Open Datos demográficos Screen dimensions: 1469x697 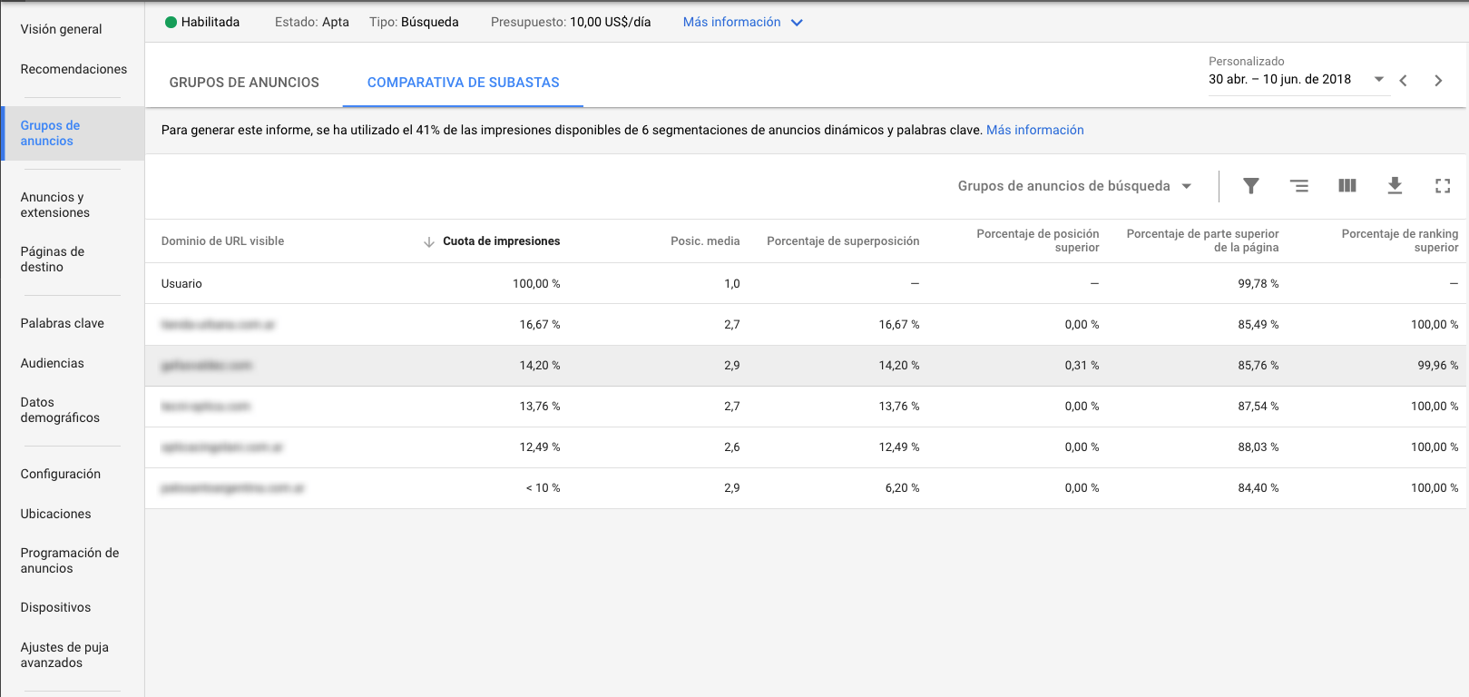(60, 410)
